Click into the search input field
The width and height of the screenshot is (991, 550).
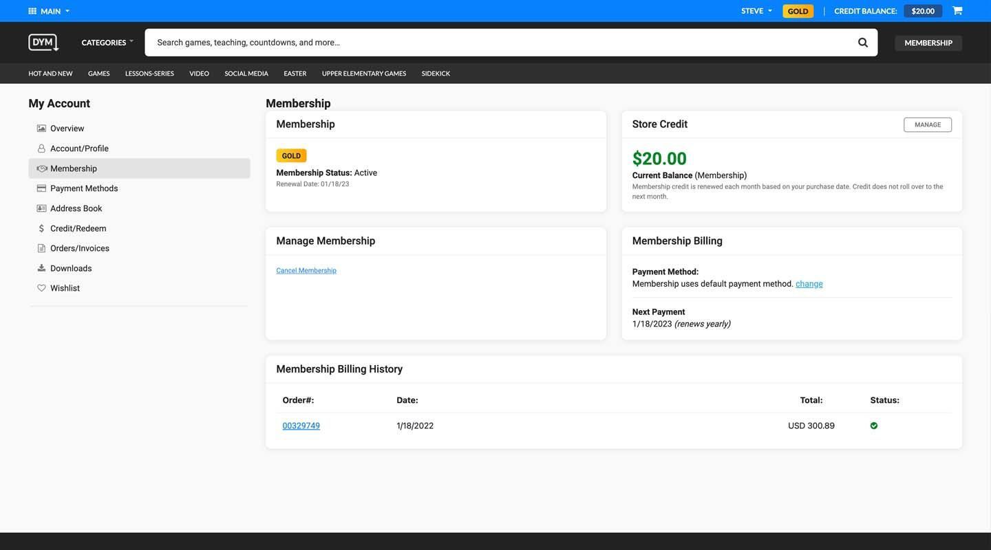click(x=495, y=43)
